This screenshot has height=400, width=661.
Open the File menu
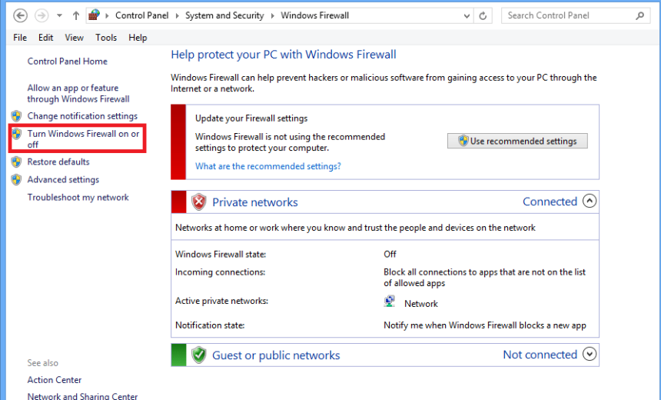pyautogui.click(x=20, y=38)
